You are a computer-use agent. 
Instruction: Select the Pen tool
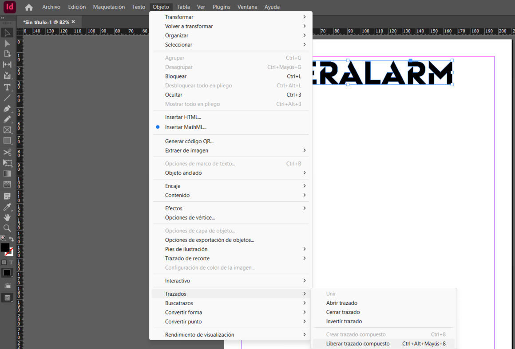(x=7, y=109)
